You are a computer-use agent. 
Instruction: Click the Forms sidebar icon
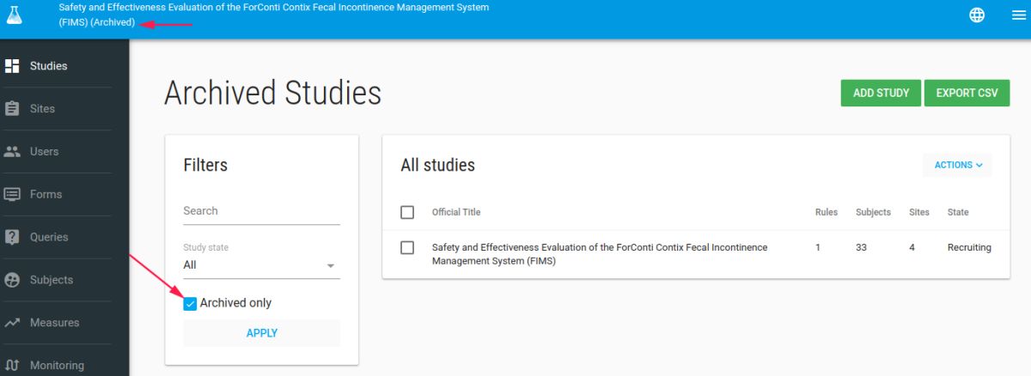tap(12, 195)
